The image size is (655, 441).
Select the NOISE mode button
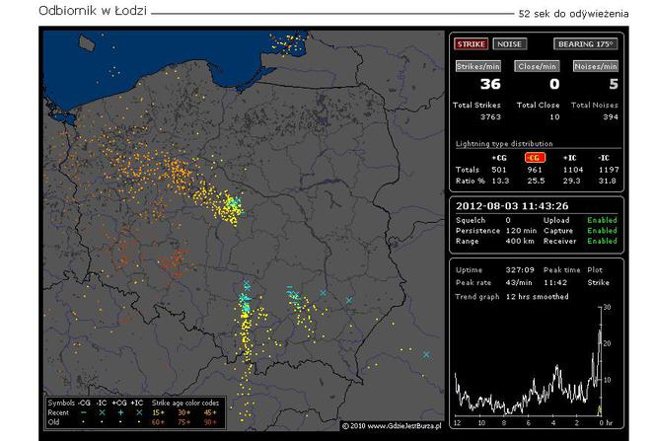click(x=509, y=43)
